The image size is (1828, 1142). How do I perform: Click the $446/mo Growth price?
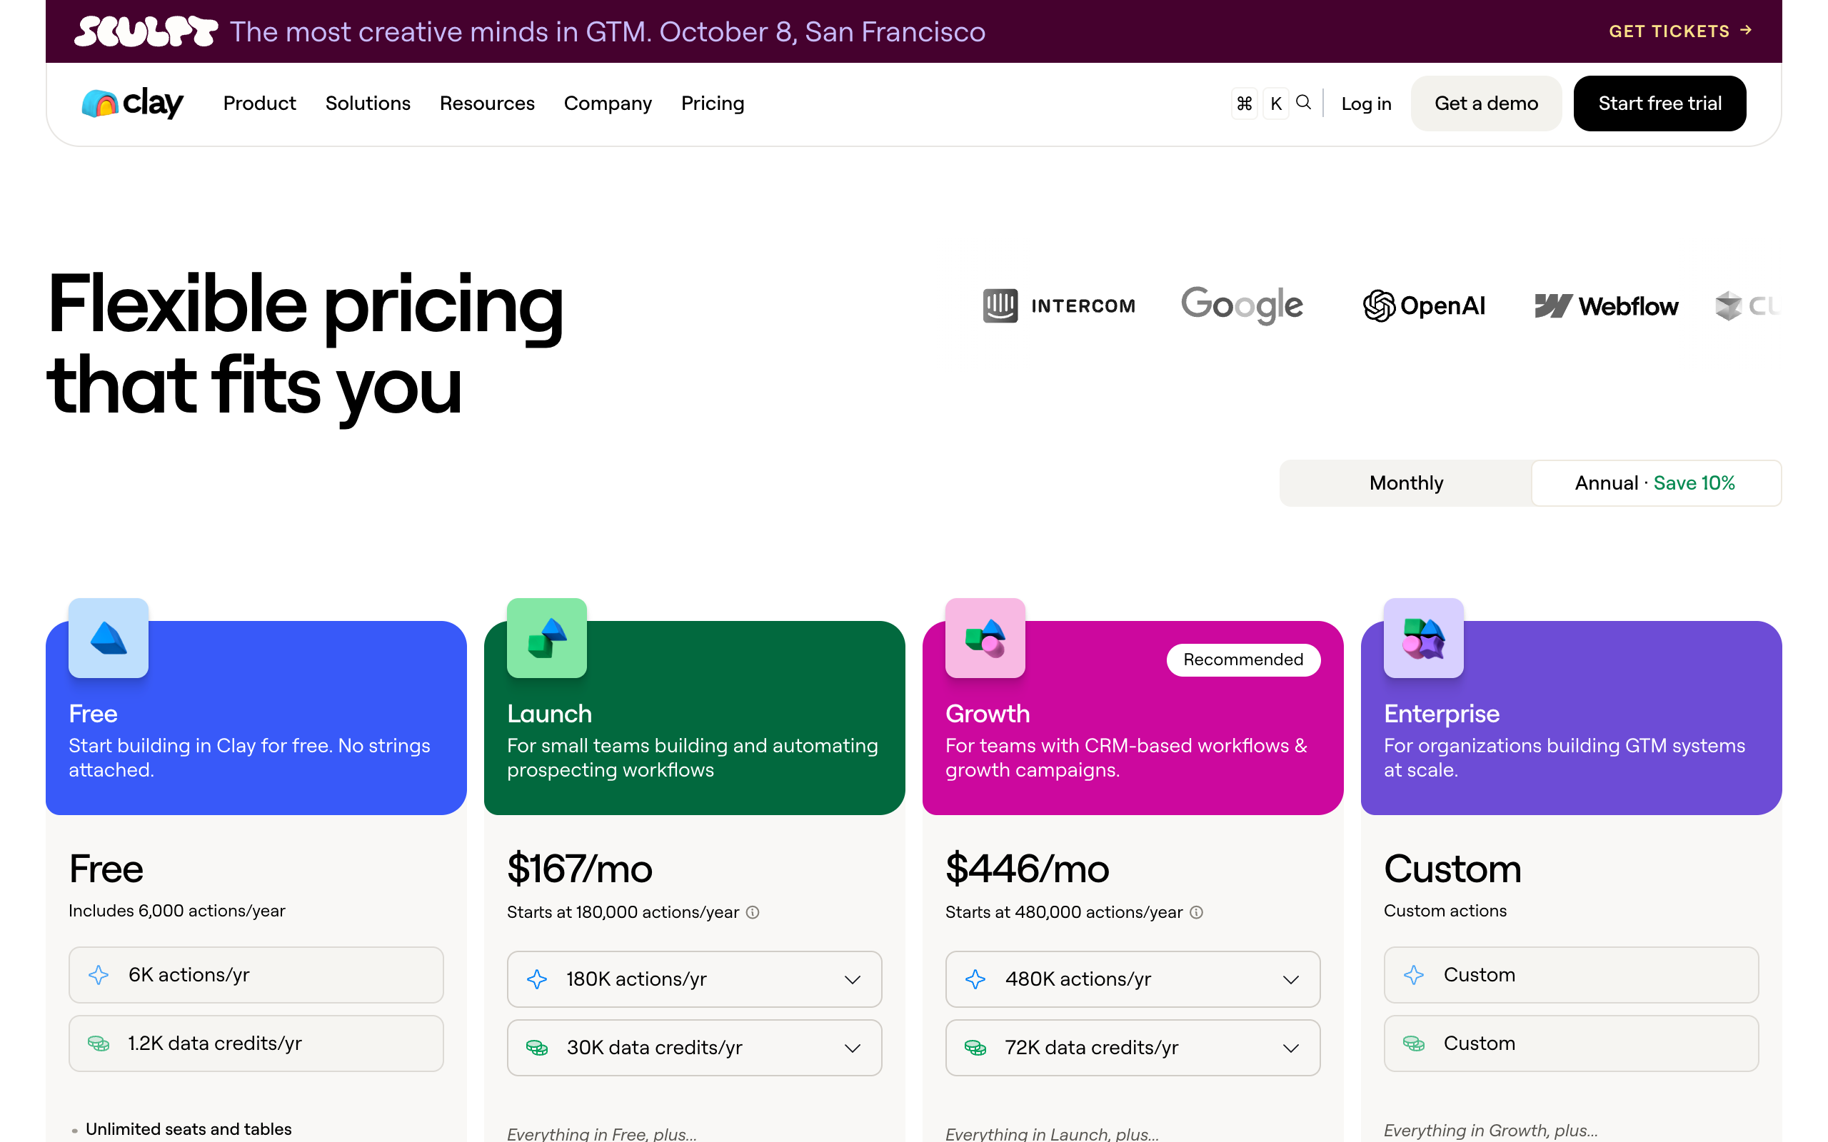pyautogui.click(x=1028, y=869)
